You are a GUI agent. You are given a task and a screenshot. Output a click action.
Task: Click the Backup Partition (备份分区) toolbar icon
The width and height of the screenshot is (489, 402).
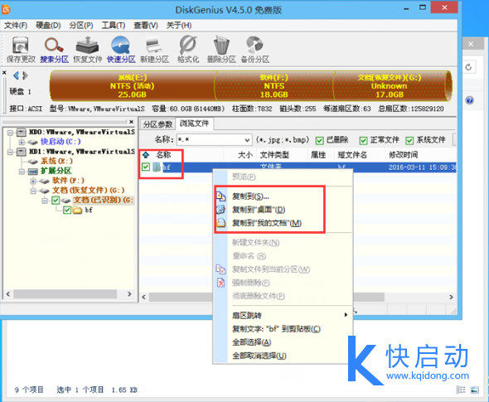coord(254,46)
